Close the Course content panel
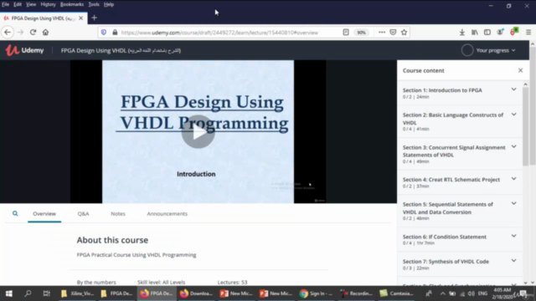Viewport: 536px width, 301px height. pos(520,70)
